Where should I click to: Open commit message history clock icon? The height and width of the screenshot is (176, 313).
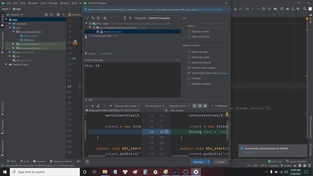(x=178, y=60)
